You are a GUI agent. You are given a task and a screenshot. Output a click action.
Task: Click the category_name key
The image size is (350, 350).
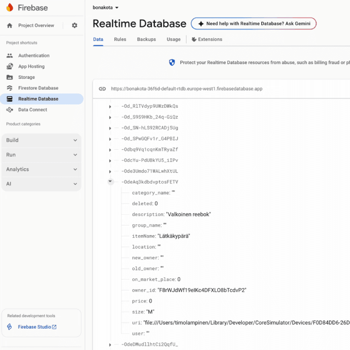(151, 193)
